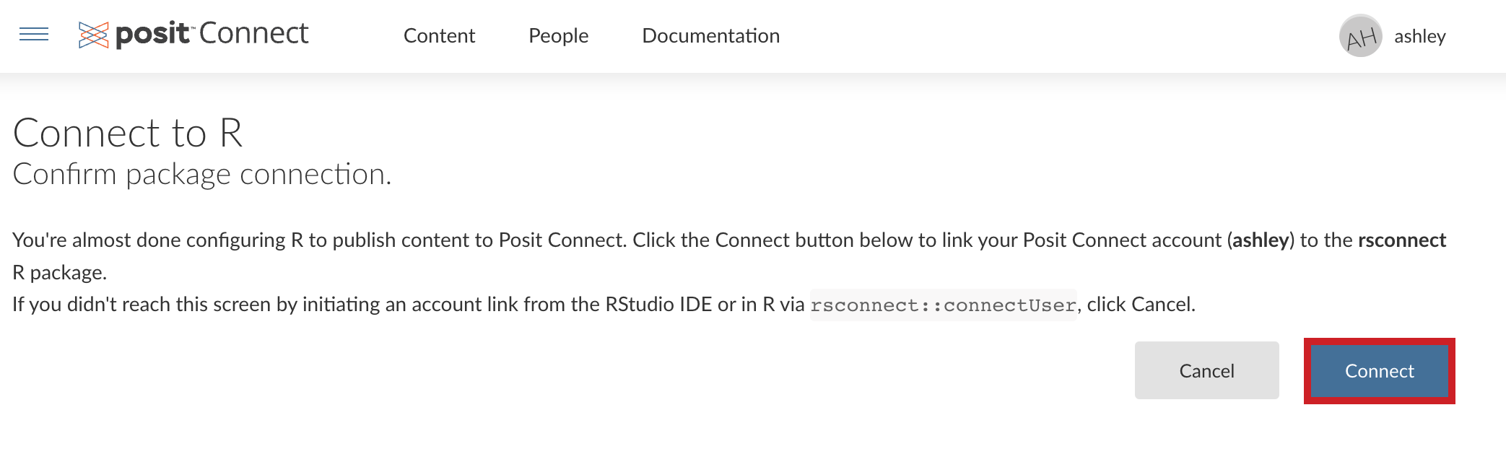The image size is (1506, 462).
Task: Click the bold "rsconnect" package name
Action: 1401,240
